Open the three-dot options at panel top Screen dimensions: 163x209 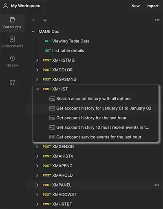click(x=157, y=20)
